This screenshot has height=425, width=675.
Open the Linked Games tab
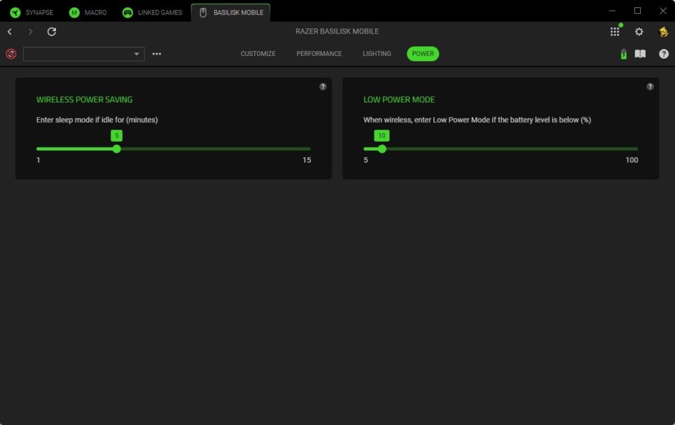(152, 13)
